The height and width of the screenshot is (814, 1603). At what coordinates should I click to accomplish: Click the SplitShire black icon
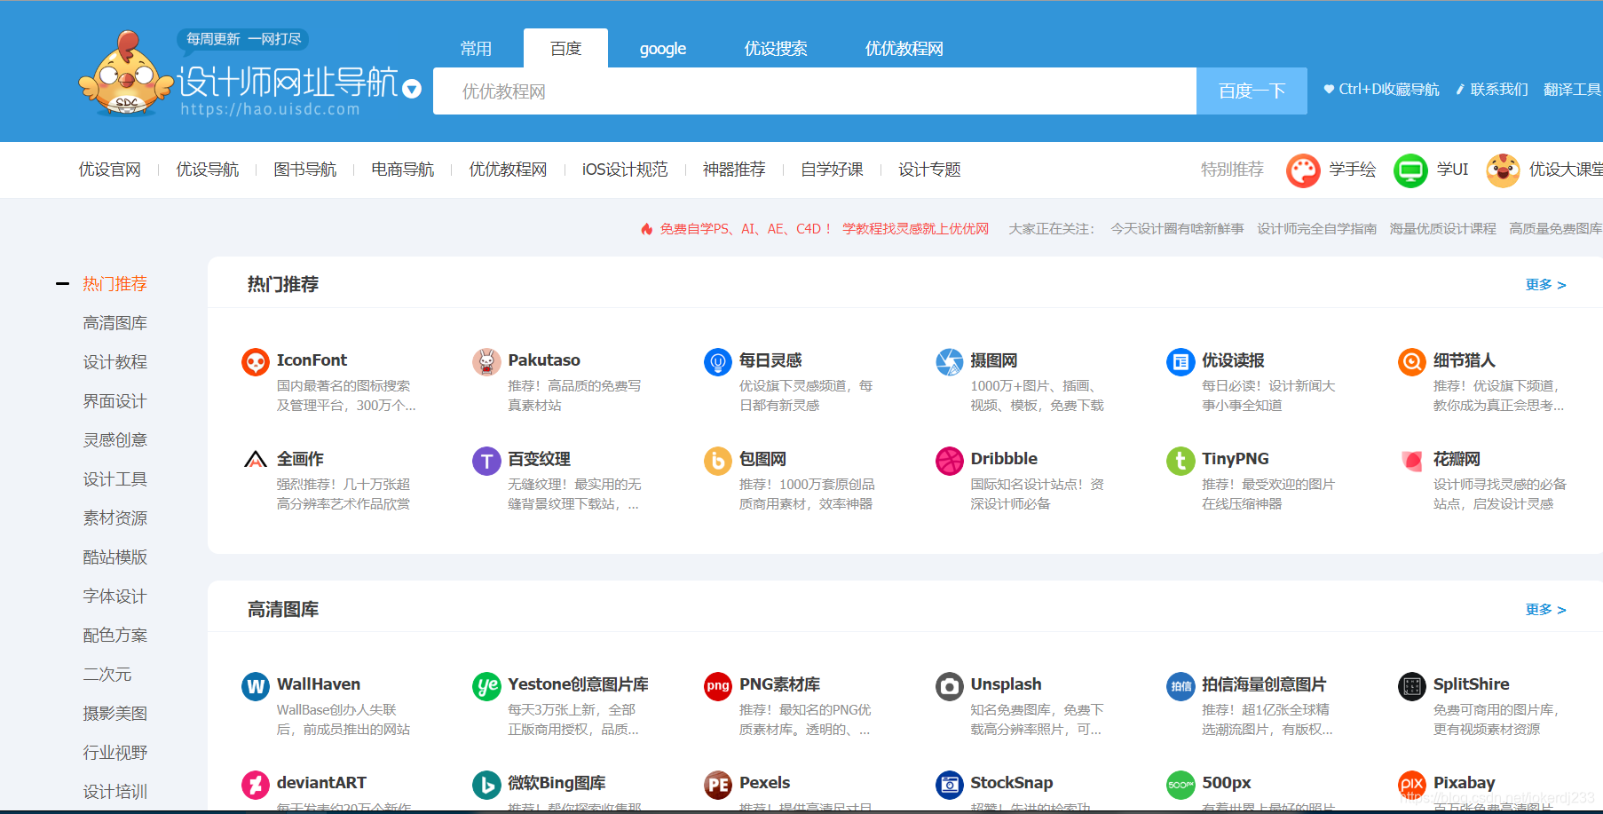coord(1412,686)
